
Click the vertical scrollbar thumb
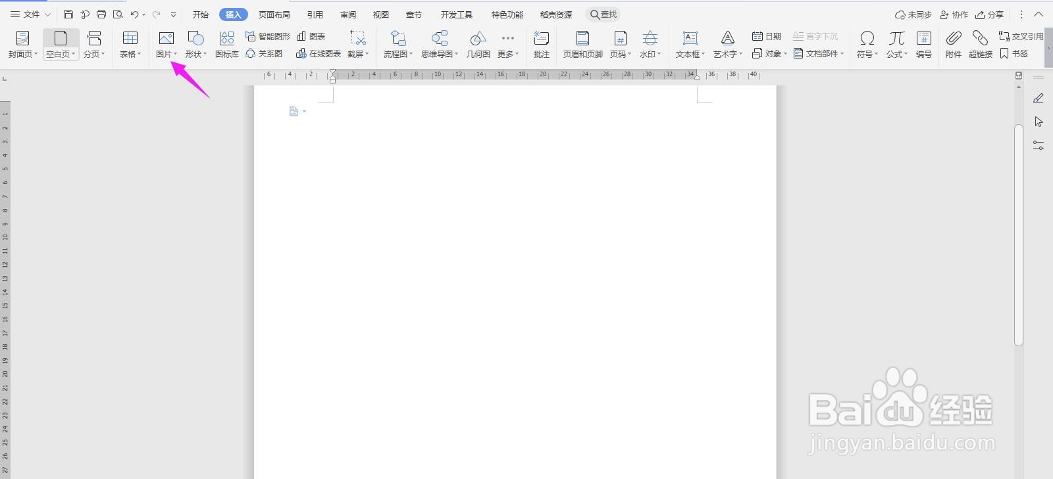coord(1019,235)
